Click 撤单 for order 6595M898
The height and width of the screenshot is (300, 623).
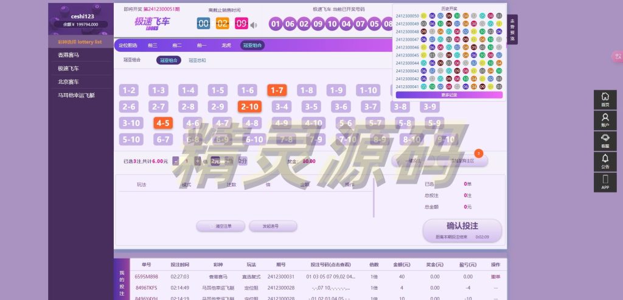[495, 276]
